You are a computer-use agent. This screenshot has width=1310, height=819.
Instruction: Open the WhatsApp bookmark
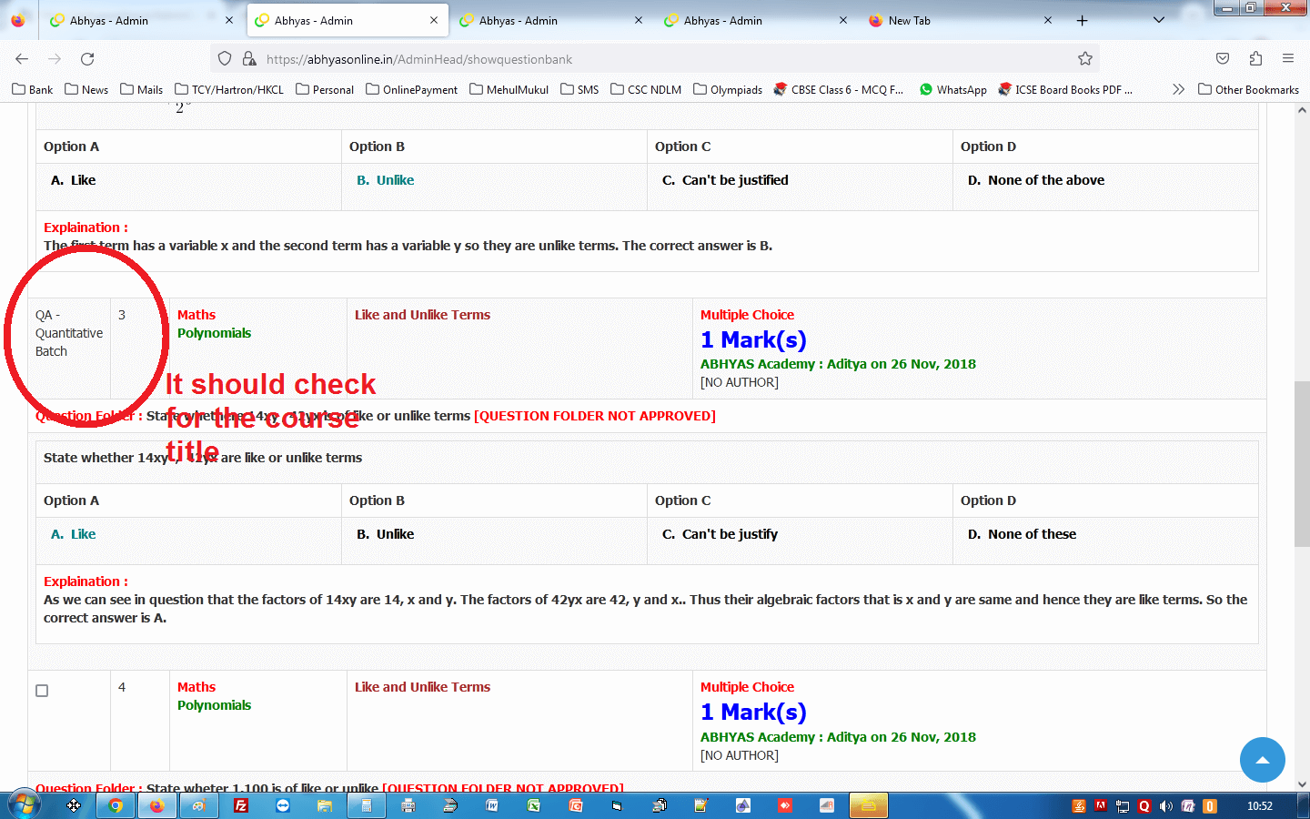click(952, 89)
